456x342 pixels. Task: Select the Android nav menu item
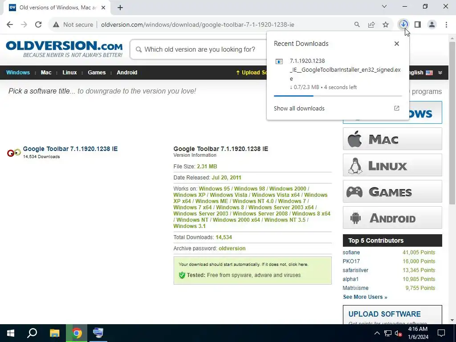tap(127, 73)
